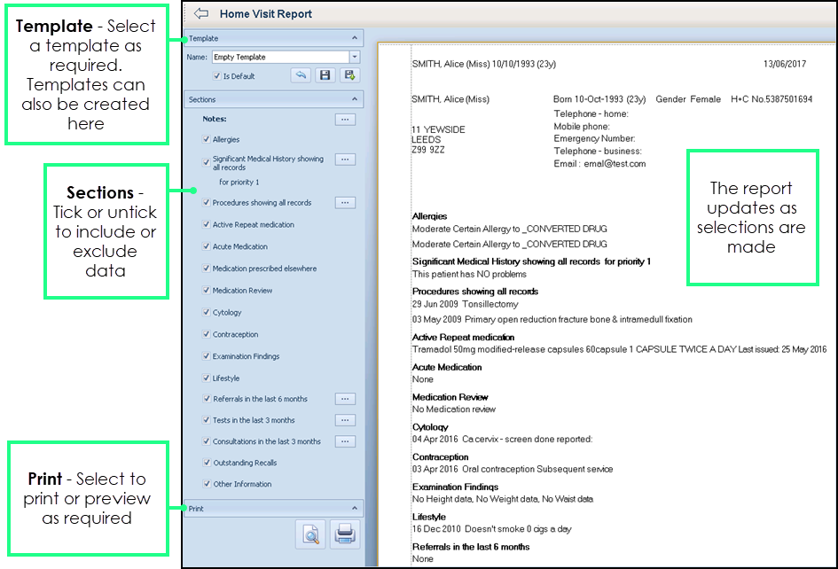The height and width of the screenshot is (569, 838).
Task: Open Procedures options via the ellipsis button
Action: (345, 203)
